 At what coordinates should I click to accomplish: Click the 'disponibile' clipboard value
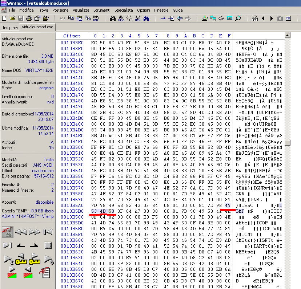pos(45,202)
